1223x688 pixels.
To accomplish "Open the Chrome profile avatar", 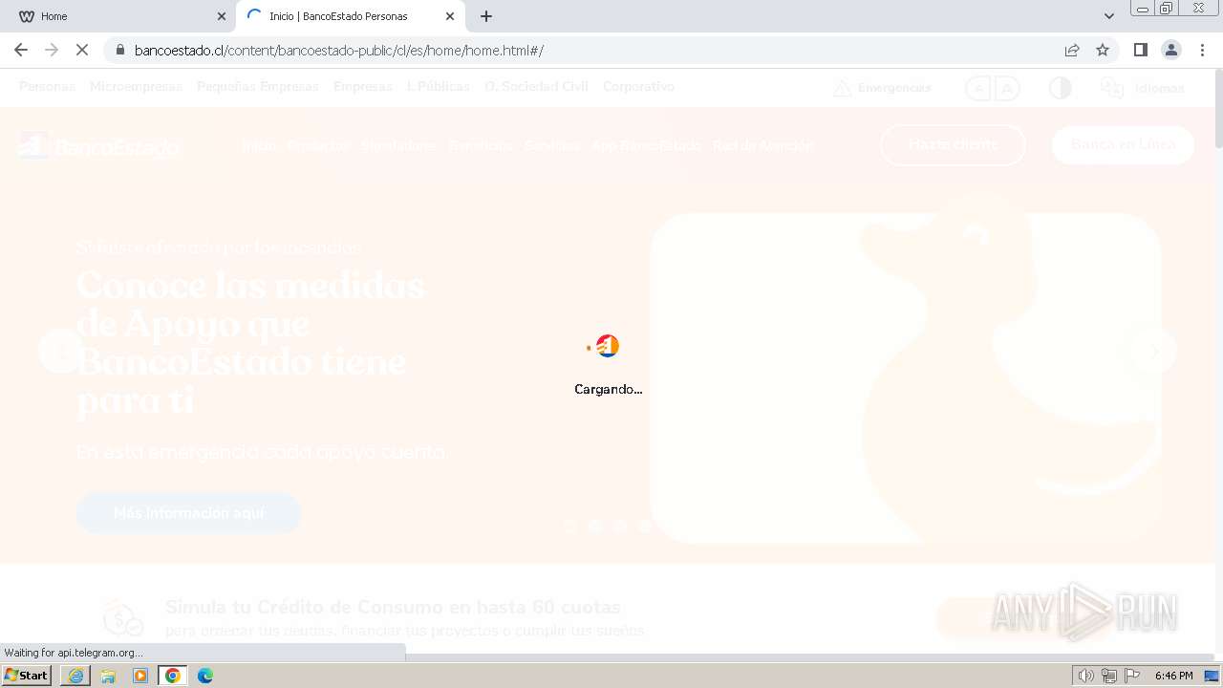I will click(x=1171, y=50).
